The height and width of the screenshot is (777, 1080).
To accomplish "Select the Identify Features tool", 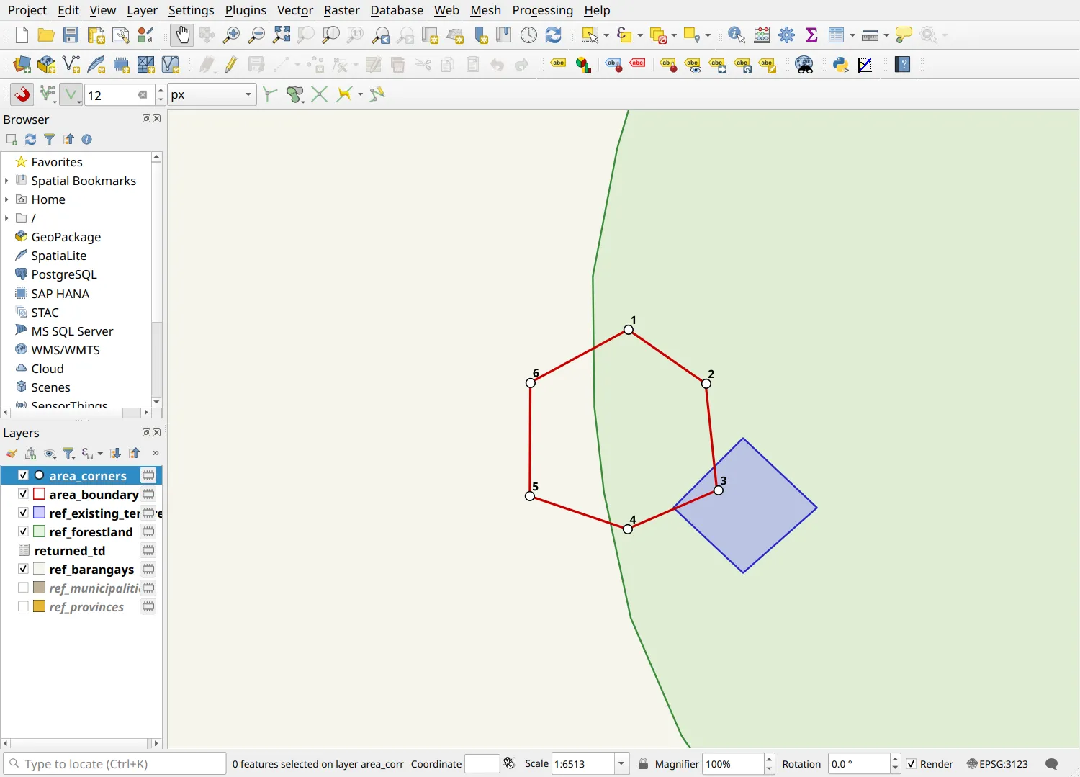I will tap(737, 35).
